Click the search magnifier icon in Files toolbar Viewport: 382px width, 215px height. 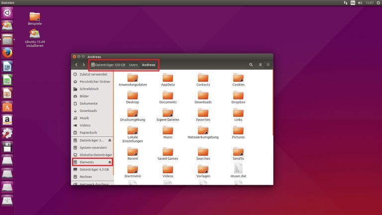[251, 65]
